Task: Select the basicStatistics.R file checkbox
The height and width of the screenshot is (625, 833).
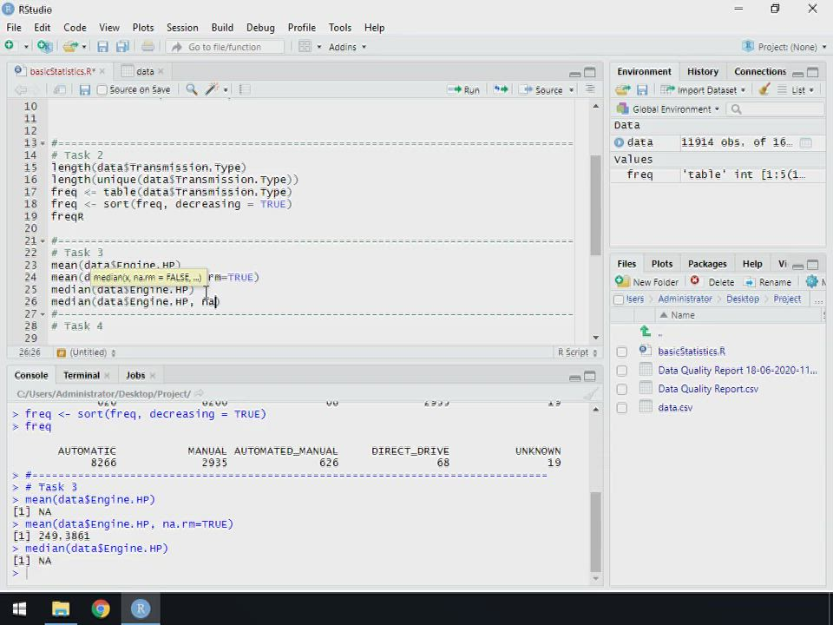Action: [621, 352]
